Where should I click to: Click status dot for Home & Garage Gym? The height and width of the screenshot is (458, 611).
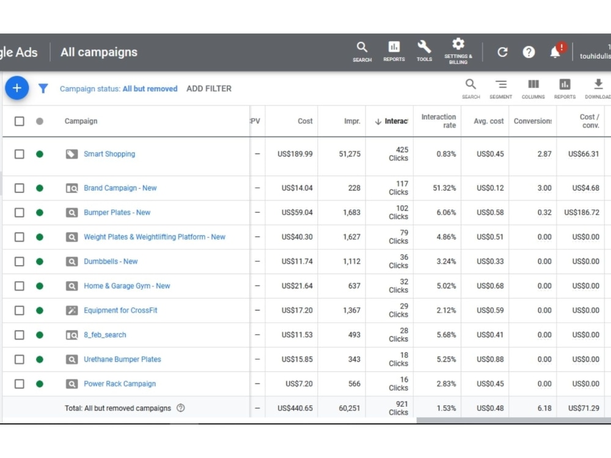tap(39, 286)
